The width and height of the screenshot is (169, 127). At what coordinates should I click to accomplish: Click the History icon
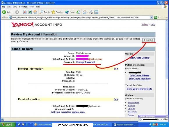(x=78, y=12)
